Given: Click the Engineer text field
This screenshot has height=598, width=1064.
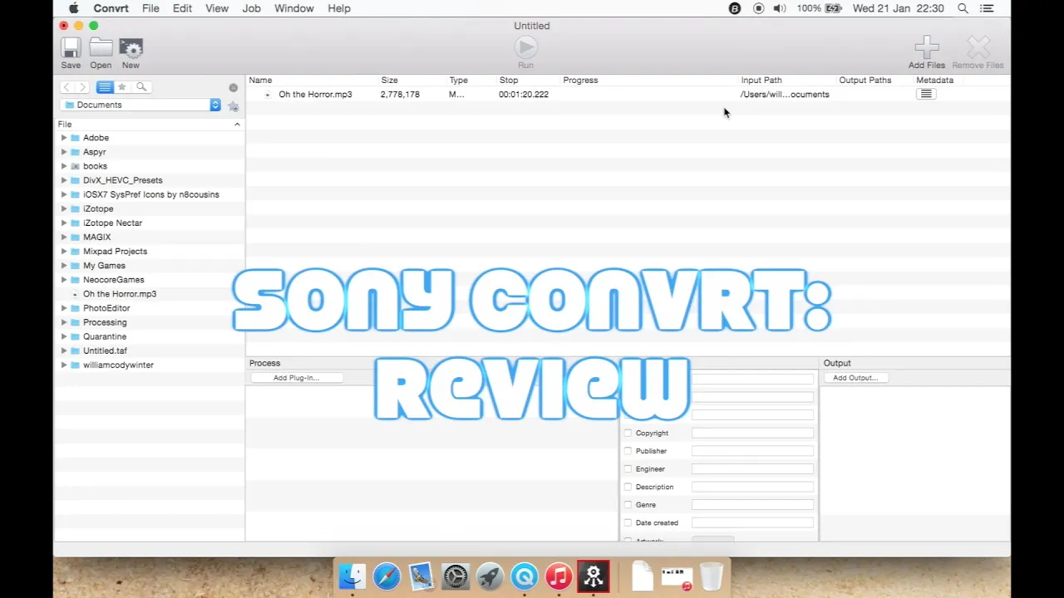Looking at the screenshot, I should [x=752, y=469].
